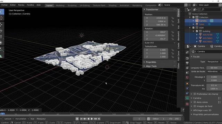This screenshot has height=124, width=222.
Task: Expand the Align Tools panel
Action: [x=144, y=66]
